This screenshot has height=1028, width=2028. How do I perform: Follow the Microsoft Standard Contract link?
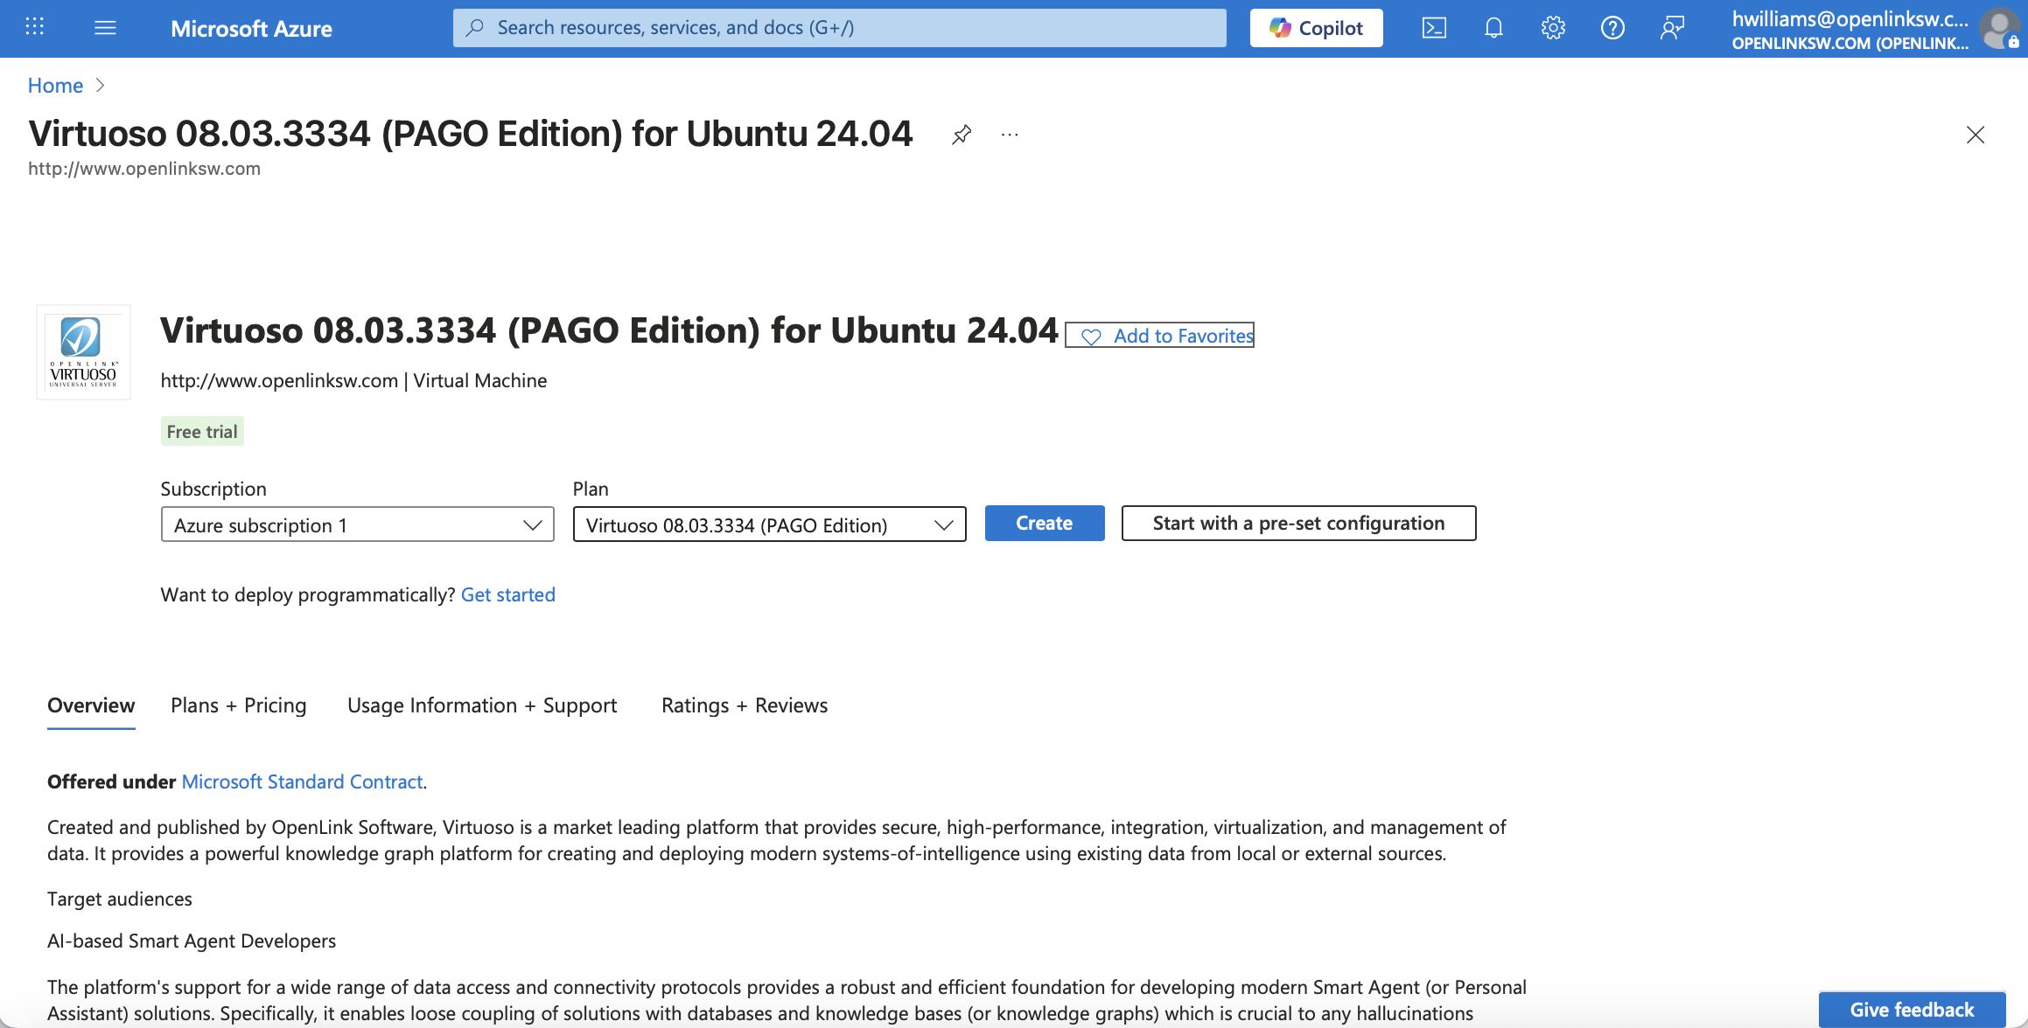click(x=302, y=781)
